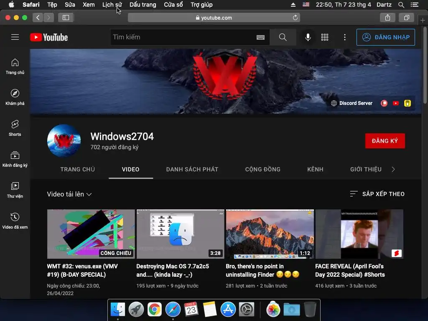Click the youtube.com address bar

click(x=214, y=18)
